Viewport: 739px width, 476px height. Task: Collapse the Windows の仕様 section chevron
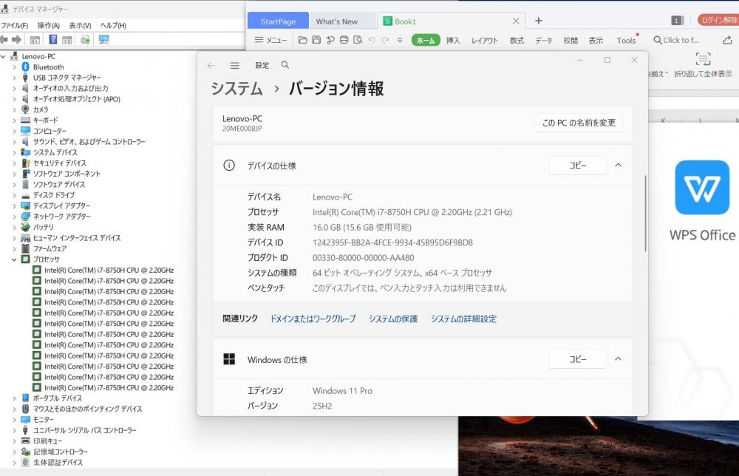(618, 359)
